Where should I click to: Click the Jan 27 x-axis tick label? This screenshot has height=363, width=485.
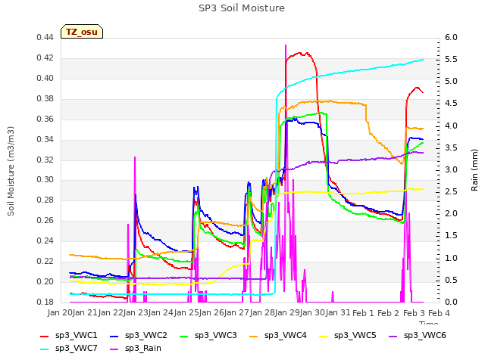[237, 313]
